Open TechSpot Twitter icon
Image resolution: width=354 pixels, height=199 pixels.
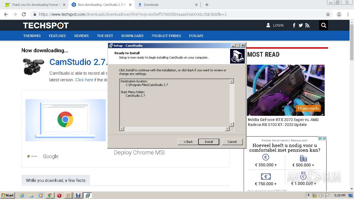[x=301, y=25]
